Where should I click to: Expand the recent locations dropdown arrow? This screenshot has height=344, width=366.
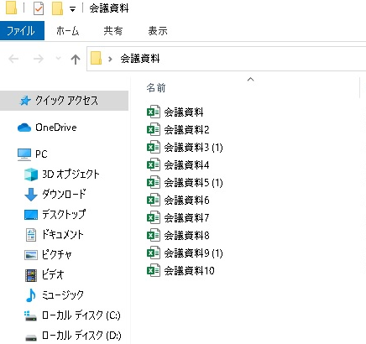click(x=58, y=59)
